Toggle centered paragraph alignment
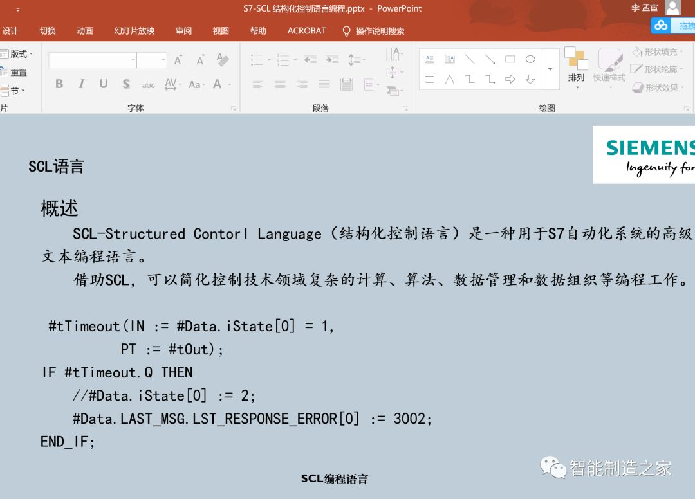695x499 pixels. [281, 83]
